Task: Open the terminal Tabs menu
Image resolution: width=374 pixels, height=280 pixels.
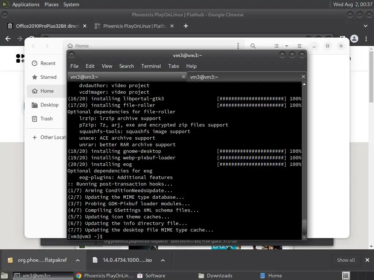Action: (x=173, y=66)
